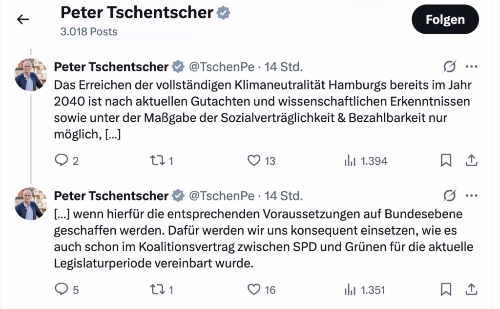Like the second post with 16 likes
The width and height of the screenshot is (500, 309).
[254, 290]
